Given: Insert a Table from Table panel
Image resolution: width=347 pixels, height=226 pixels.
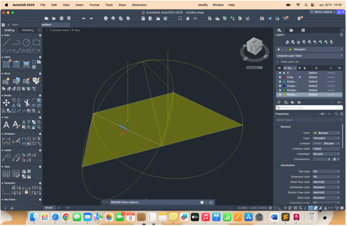Looking at the screenshot, I should pyautogui.click(x=6, y=174).
